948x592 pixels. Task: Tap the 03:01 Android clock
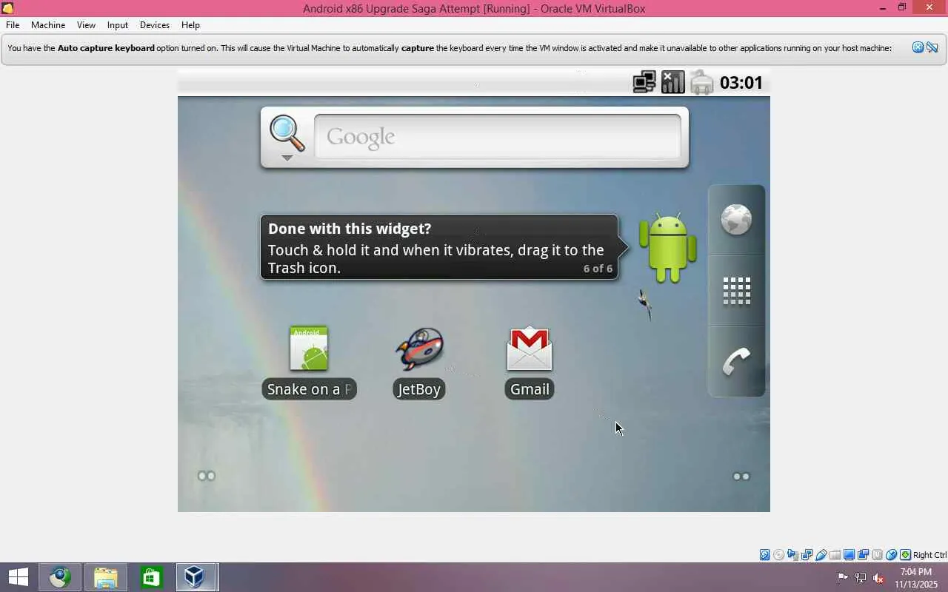[741, 82]
